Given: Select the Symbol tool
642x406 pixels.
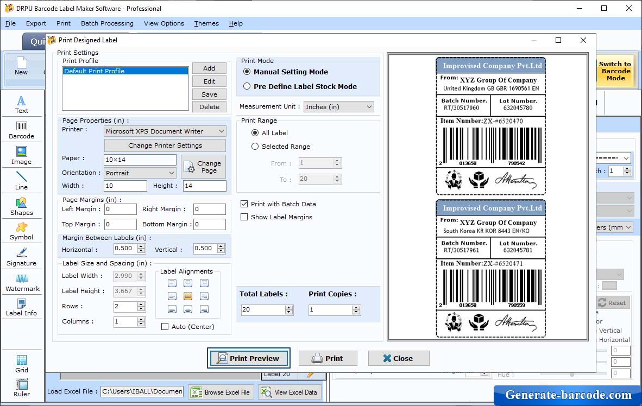Looking at the screenshot, I should click(x=21, y=231).
